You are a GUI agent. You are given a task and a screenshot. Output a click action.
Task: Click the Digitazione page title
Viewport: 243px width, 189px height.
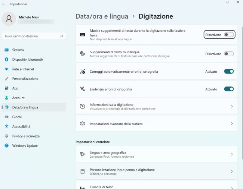coord(156,16)
